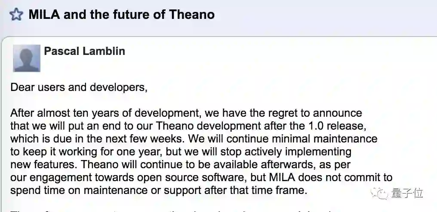Click the line starting "After almost ten years"
437x212 pixels.
point(186,113)
